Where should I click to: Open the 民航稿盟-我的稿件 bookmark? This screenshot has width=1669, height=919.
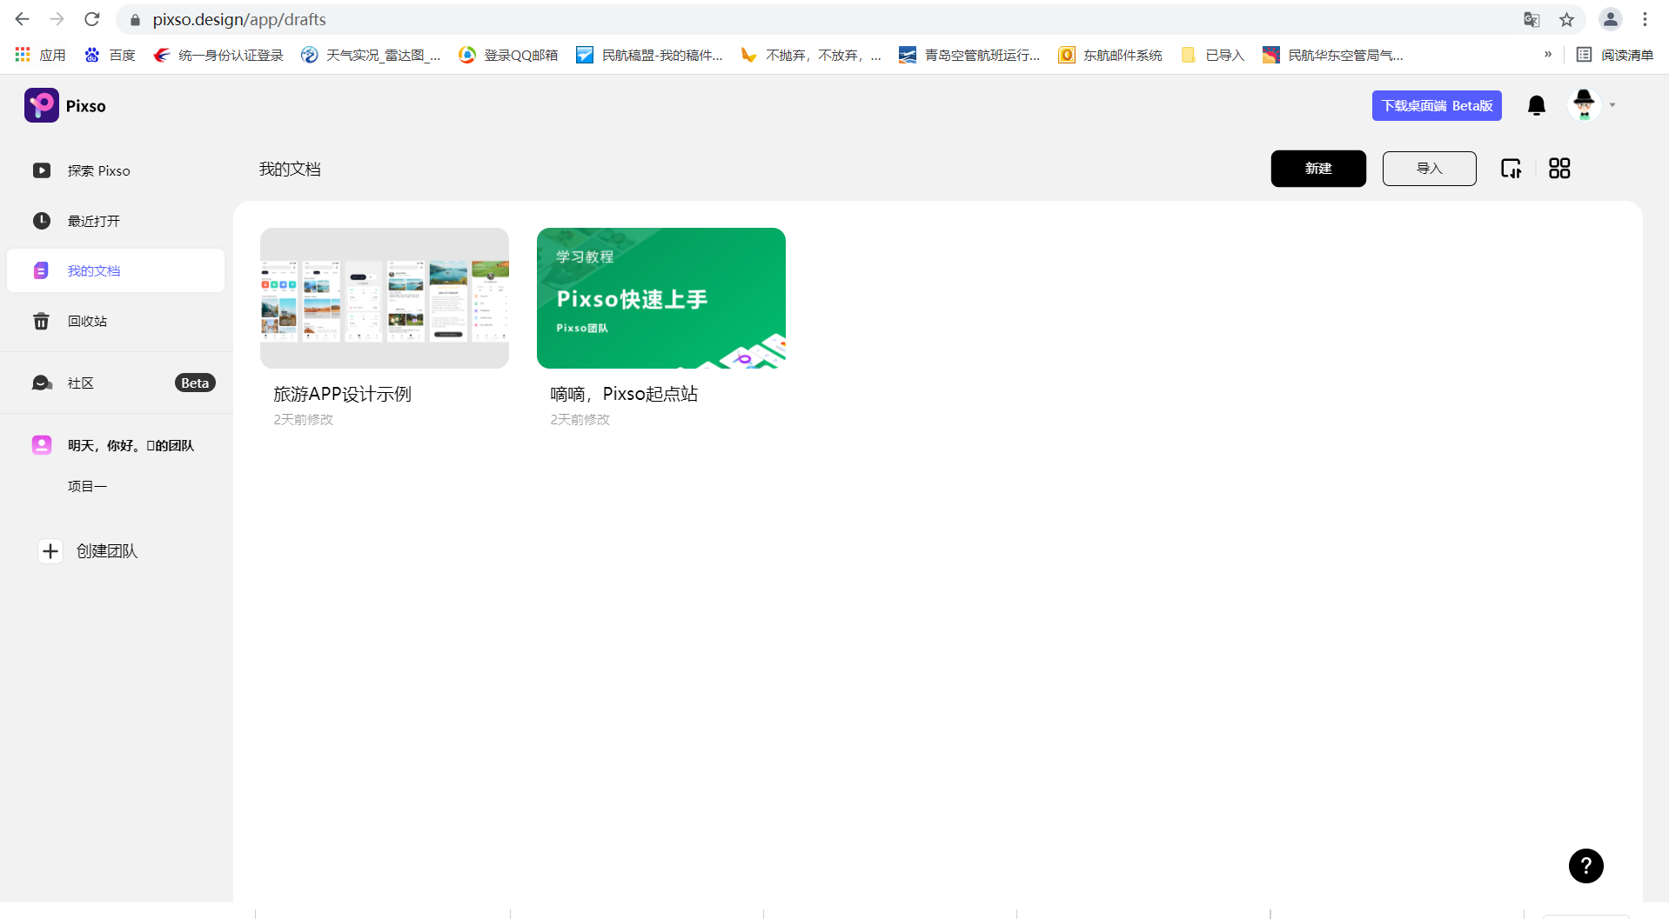649,55
